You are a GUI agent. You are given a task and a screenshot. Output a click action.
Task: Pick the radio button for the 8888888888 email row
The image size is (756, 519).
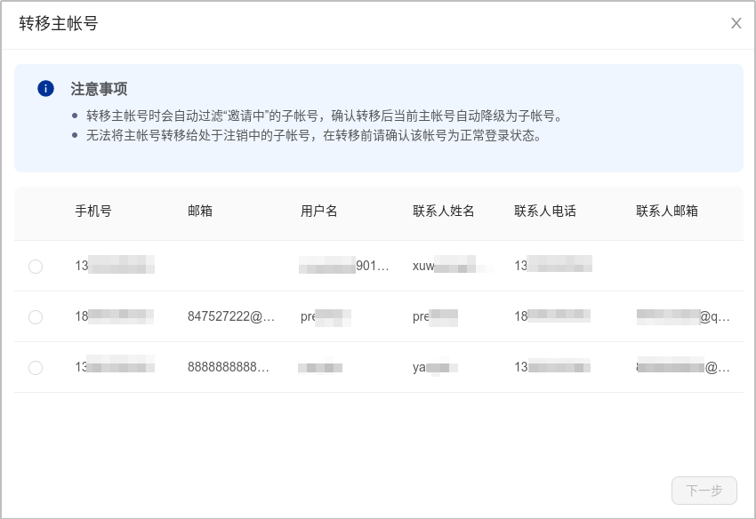click(36, 367)
